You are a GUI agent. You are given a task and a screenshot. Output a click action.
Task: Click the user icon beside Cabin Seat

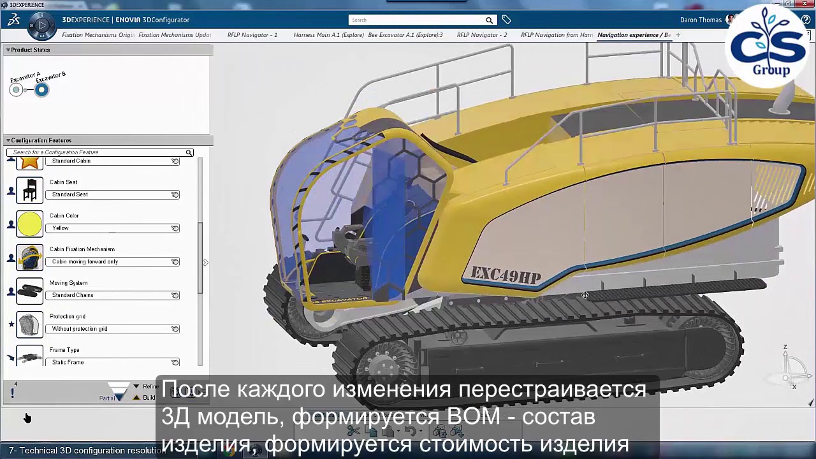tap(11, 191)
